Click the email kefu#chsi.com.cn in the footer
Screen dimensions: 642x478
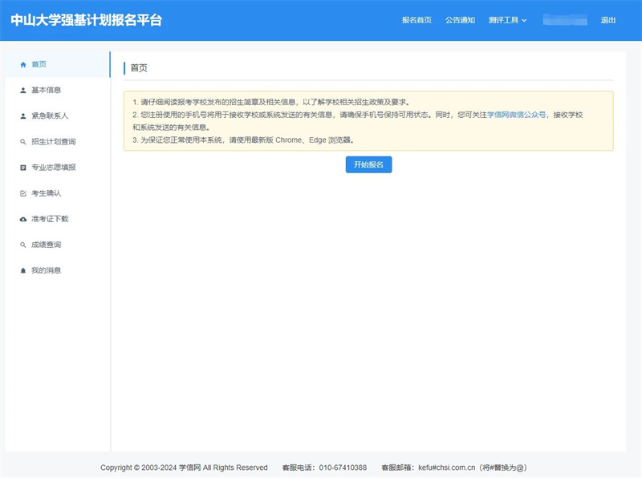(447, 468)
